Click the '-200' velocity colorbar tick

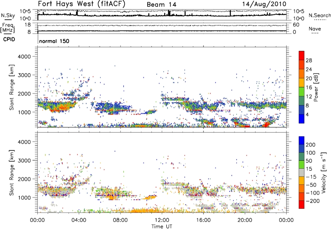click(312, 201)
